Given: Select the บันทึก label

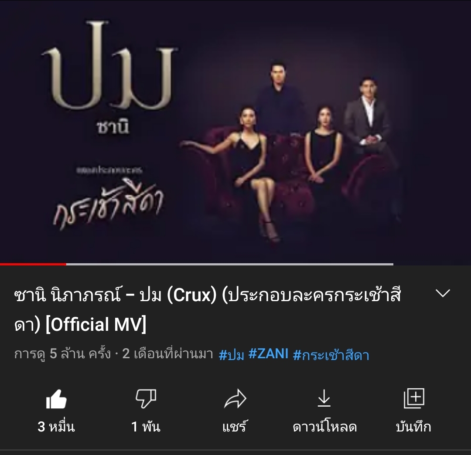Looking at the screenshot, I should [413, 427].
